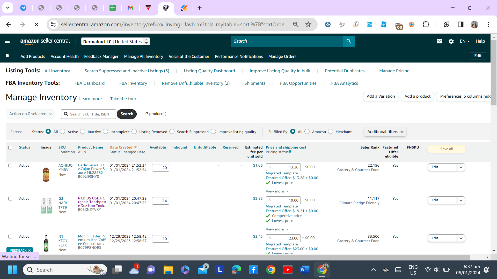The height and width of the screenshot is (279, 497).
Task: Open the settings gear icon
Action: [x=451, y=41]
